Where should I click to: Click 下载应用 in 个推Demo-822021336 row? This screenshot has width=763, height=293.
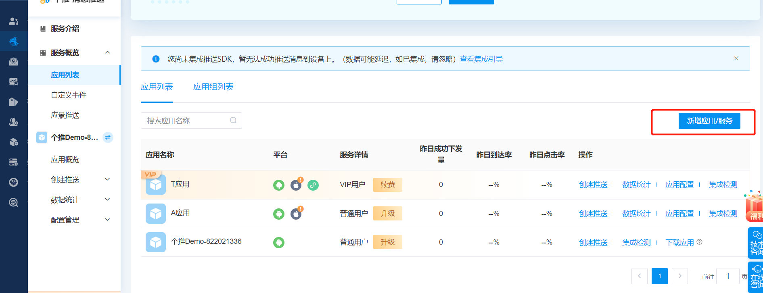680,243
